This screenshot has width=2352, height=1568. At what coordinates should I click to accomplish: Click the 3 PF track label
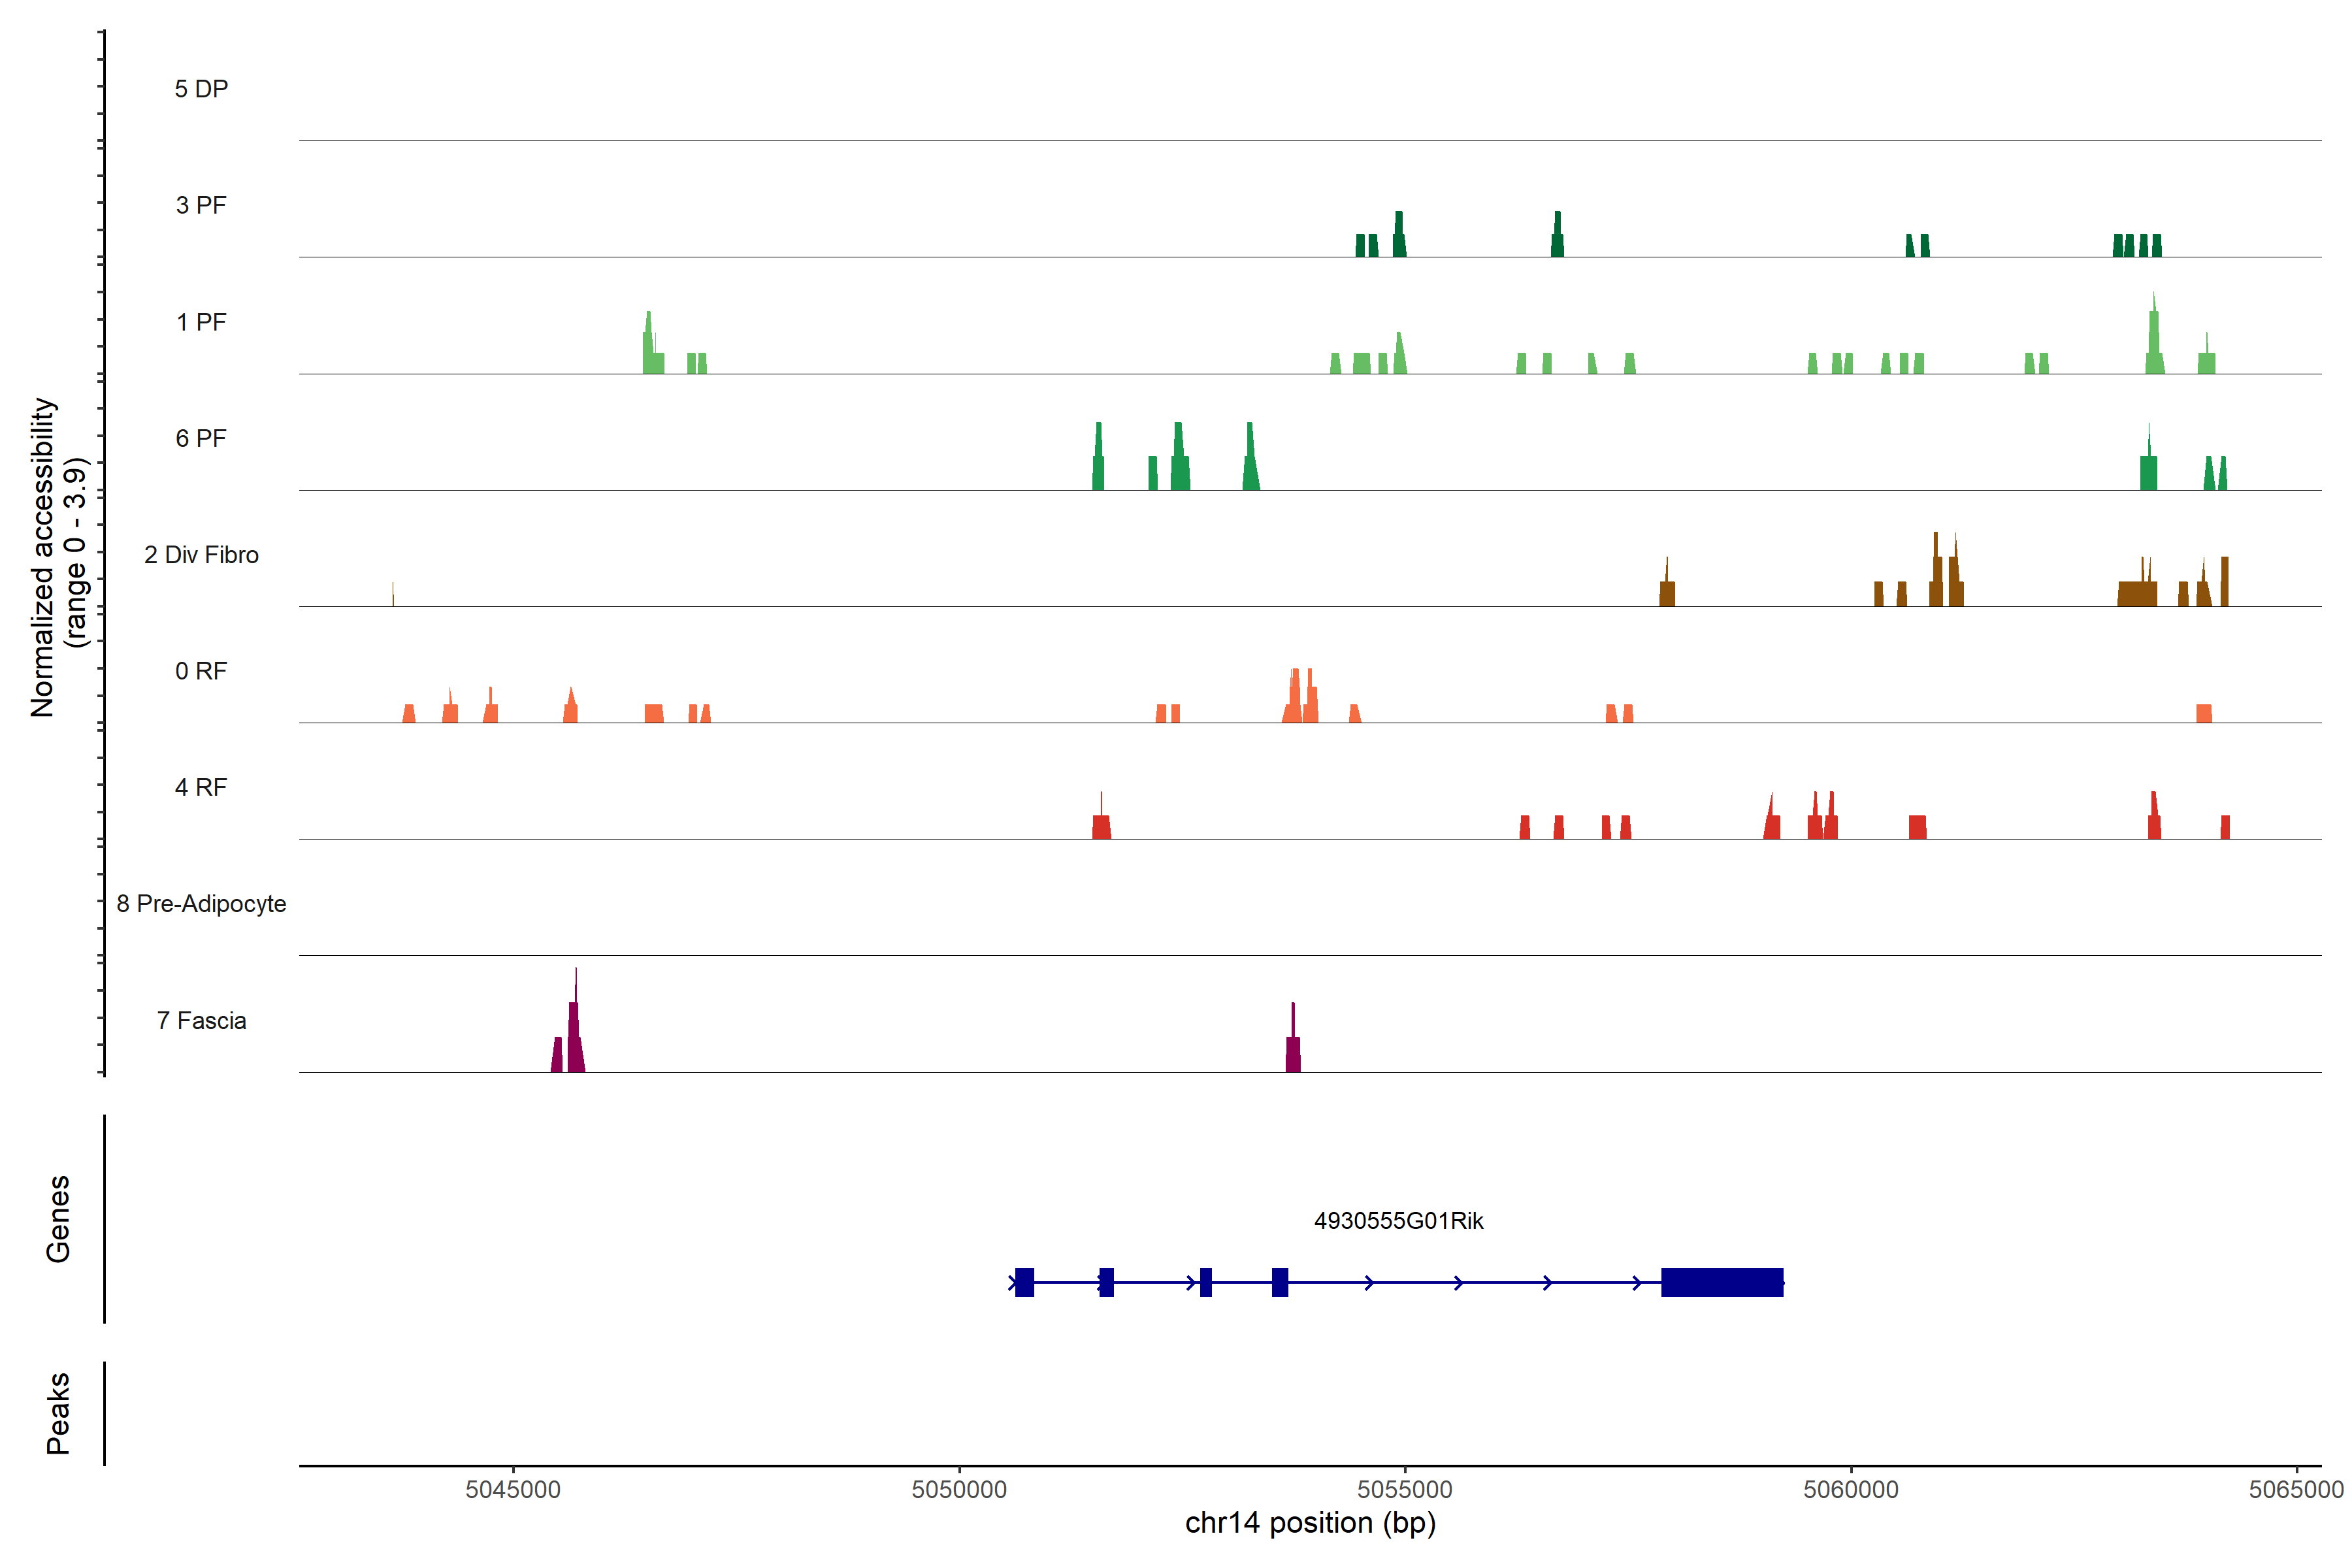point(201,205)
